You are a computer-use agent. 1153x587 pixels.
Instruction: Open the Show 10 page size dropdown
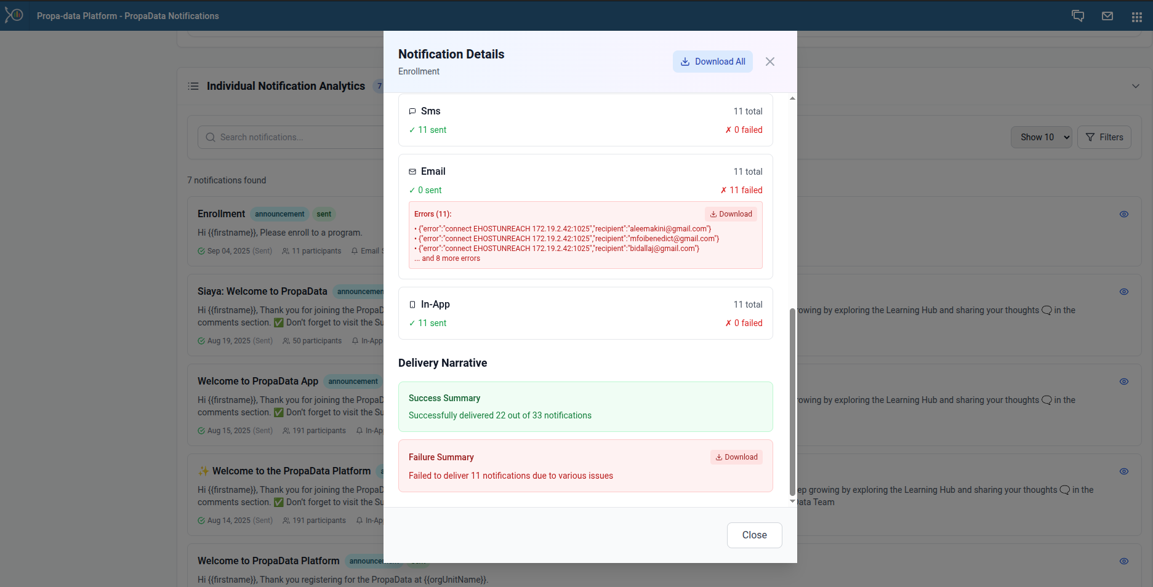point(1041,137)
